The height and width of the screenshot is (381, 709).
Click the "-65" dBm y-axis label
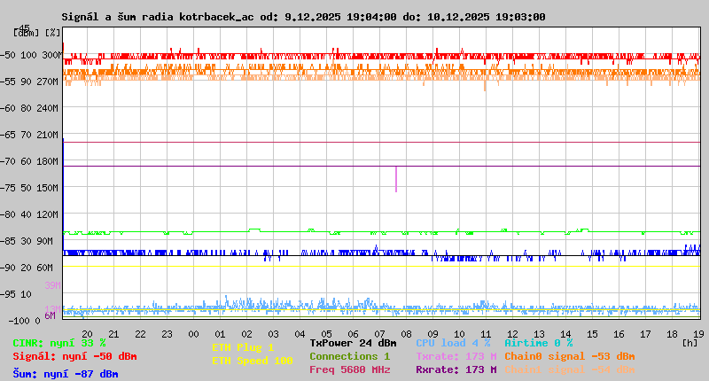click(x=8, y=136)
